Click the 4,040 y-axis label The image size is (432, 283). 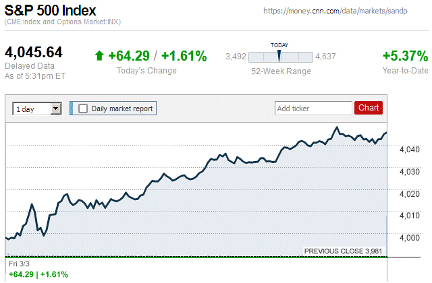[410, 150]
